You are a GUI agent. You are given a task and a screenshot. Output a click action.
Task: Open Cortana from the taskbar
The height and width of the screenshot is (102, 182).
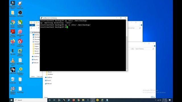(x=49, y=100)
